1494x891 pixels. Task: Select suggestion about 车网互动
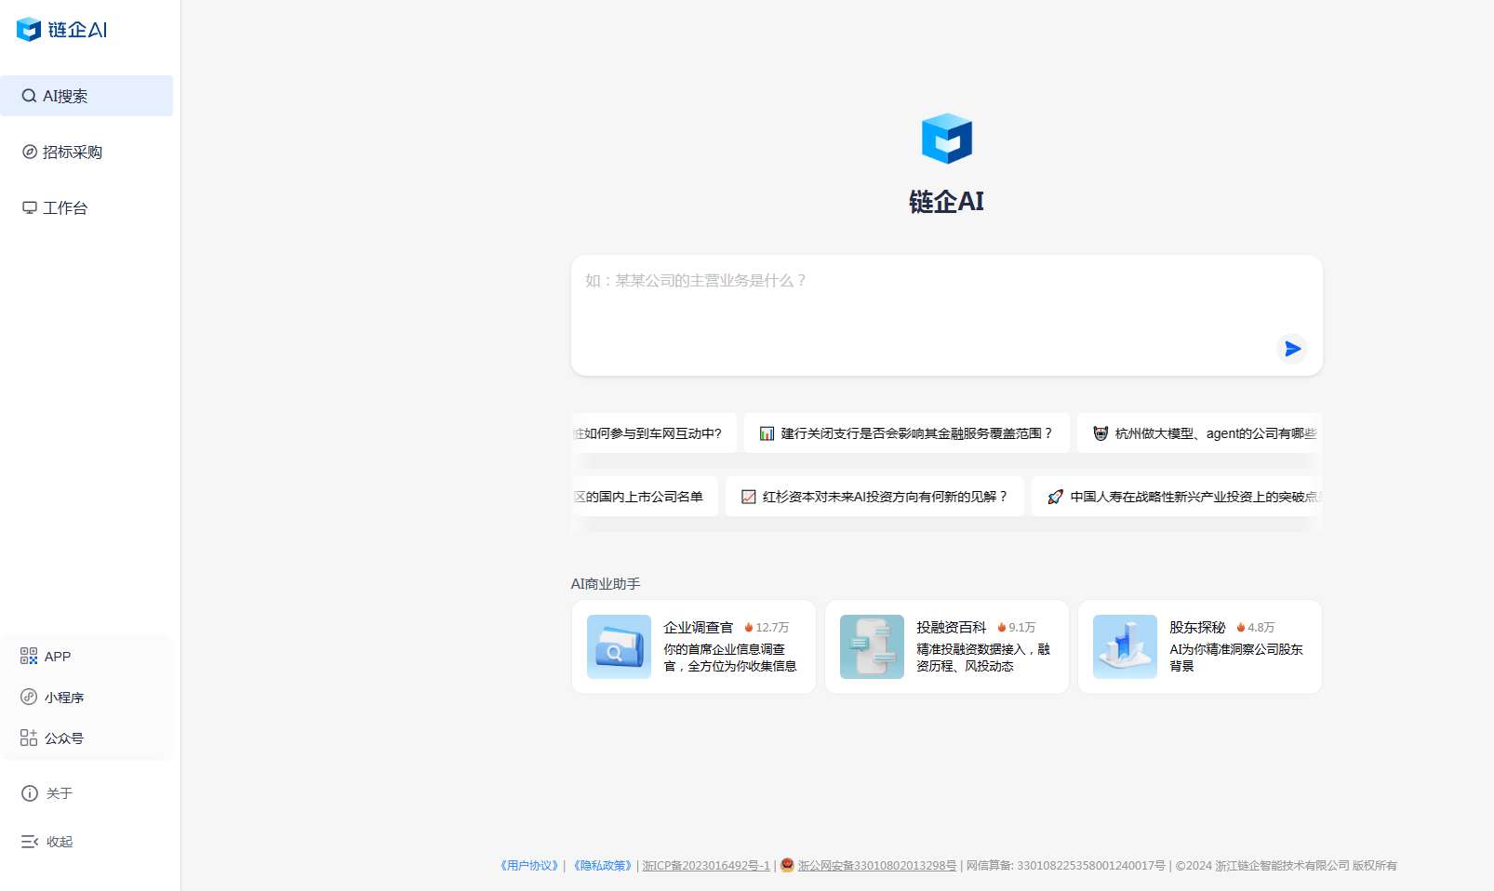point(654,433)
